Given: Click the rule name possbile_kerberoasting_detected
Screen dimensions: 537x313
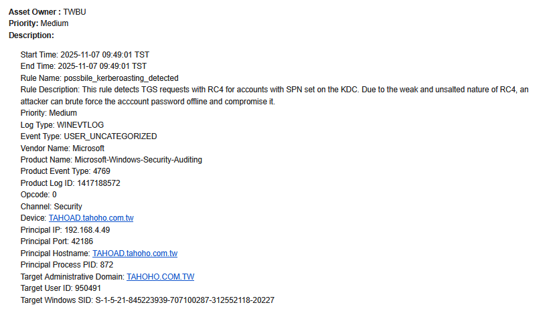Looking at the screenshot, I should click(x=121, y=78).
